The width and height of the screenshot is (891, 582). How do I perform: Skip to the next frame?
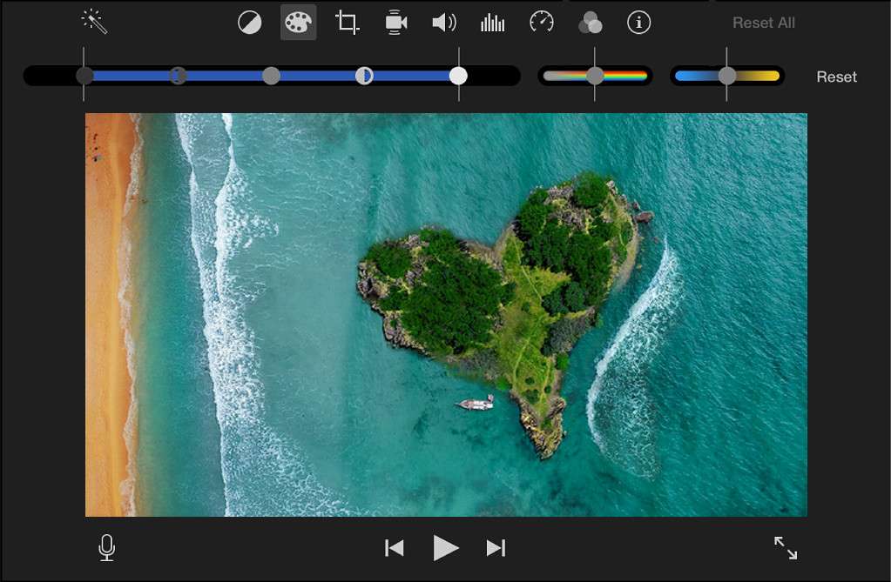click(x=496, y=547)
